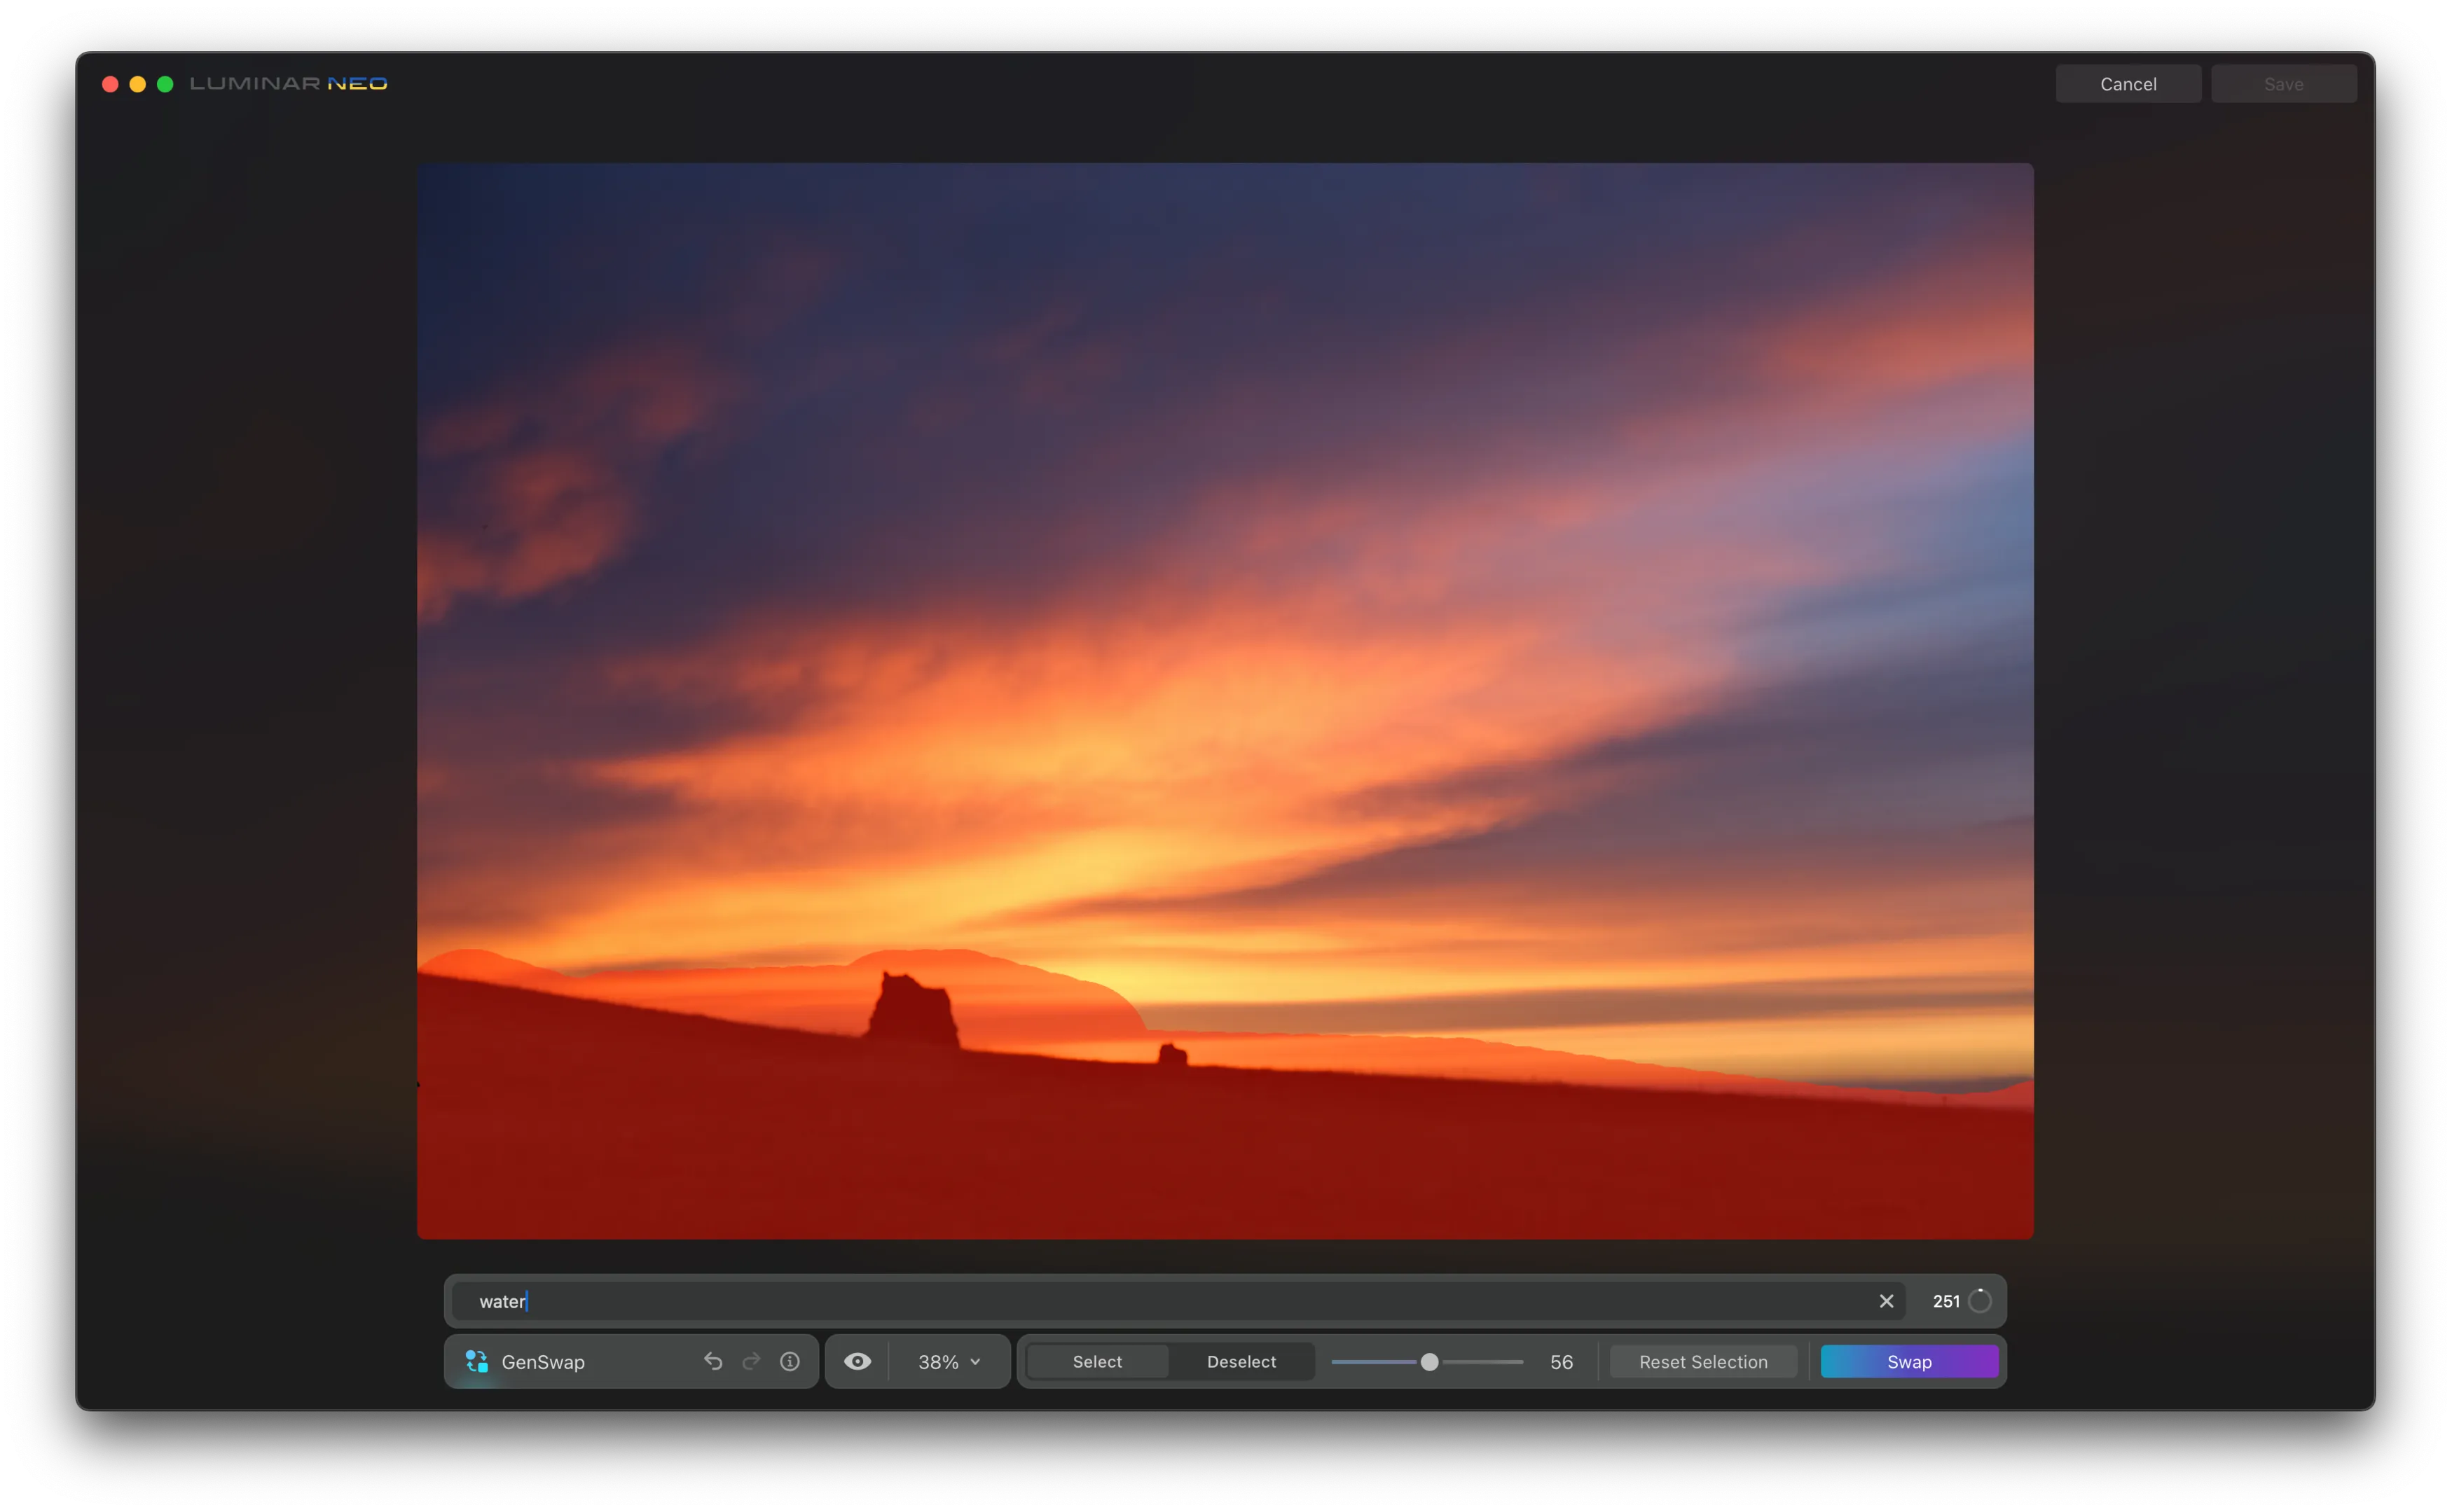
Task: Switch to Deselect mode
Action: pos(1241,1361)
